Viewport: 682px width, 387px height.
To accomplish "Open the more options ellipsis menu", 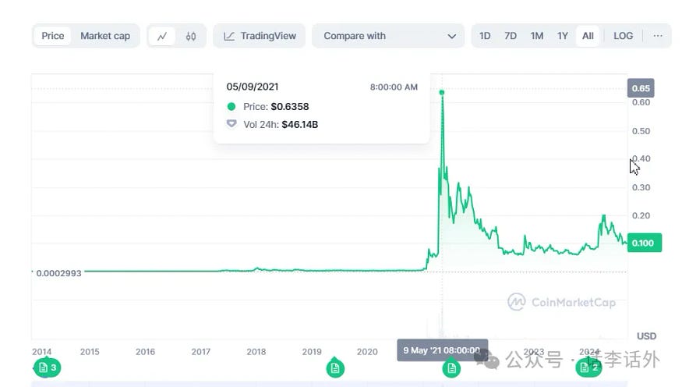I will click(x=658, y=36).
